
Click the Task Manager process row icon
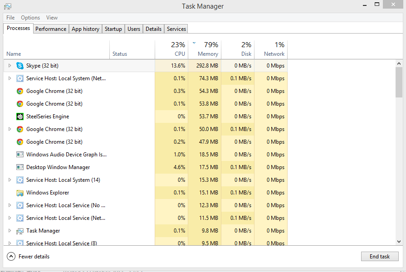point(20,231)
